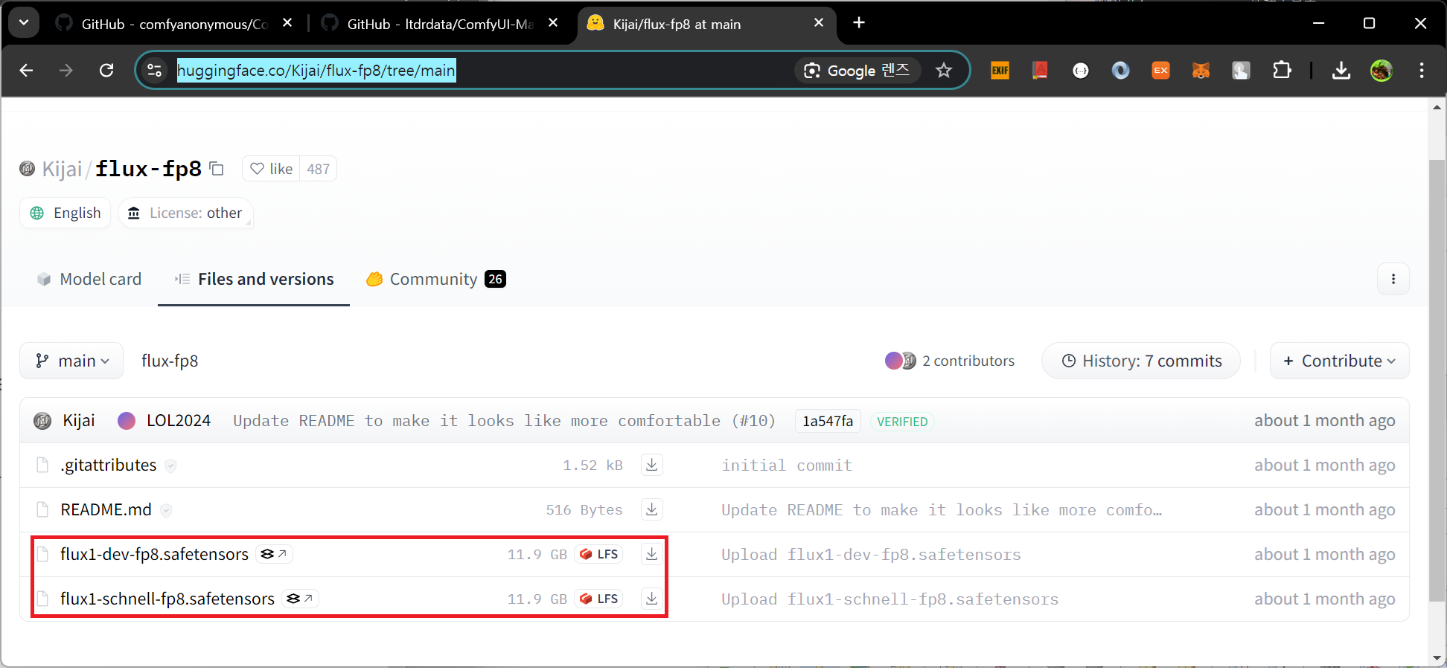Open the MetaMask fox extension

coord(1201,70)
